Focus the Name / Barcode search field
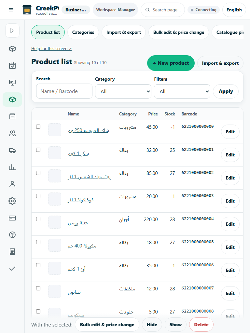This screenshot has height=333, width=250. [x=64, y=91]
